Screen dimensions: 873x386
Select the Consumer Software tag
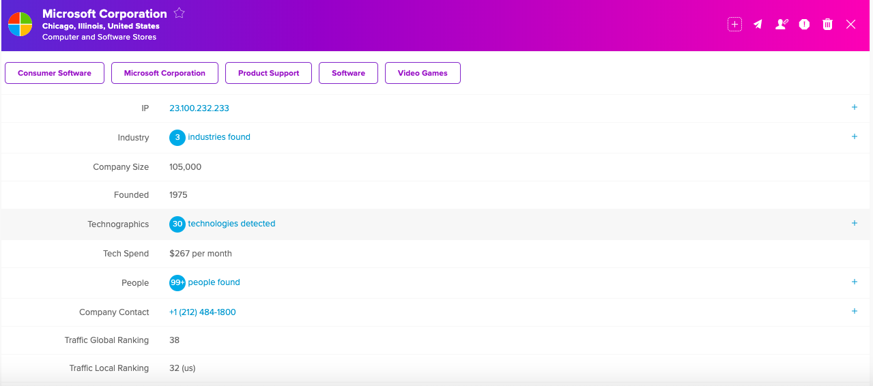click(55, 73)
